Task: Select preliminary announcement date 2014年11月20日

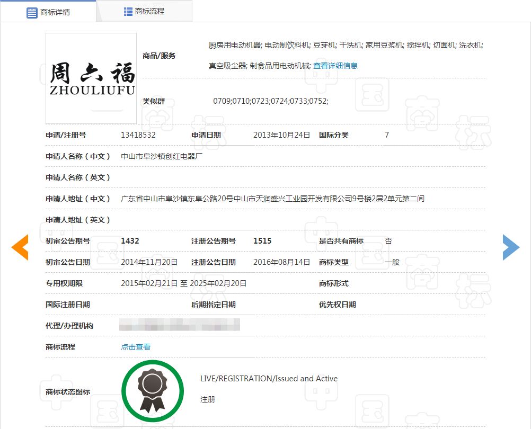Action: [x=149, y=262]
